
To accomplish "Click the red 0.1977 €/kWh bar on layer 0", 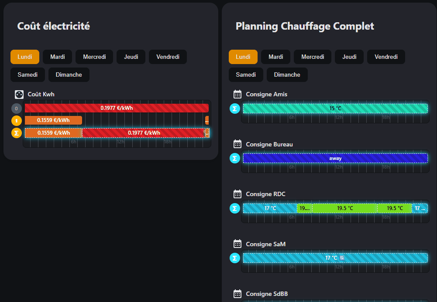I will click(117, 108).
